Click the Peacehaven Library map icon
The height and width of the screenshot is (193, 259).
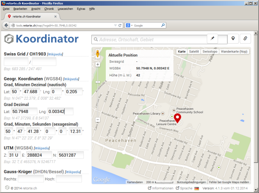[163, 113]
